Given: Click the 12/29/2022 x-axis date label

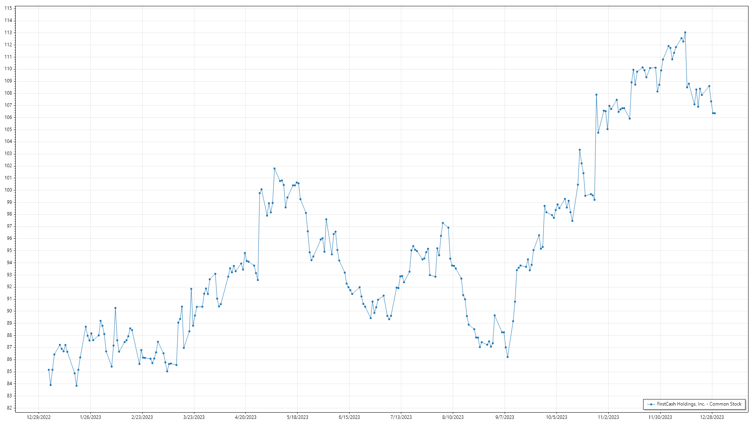Looking at the screenshot, I should pos(38,417).
